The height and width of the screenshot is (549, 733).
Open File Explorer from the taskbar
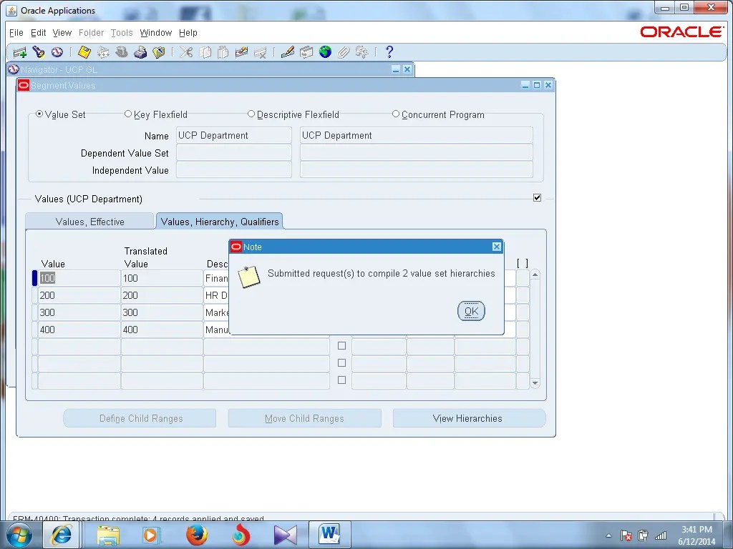point(107,535)
